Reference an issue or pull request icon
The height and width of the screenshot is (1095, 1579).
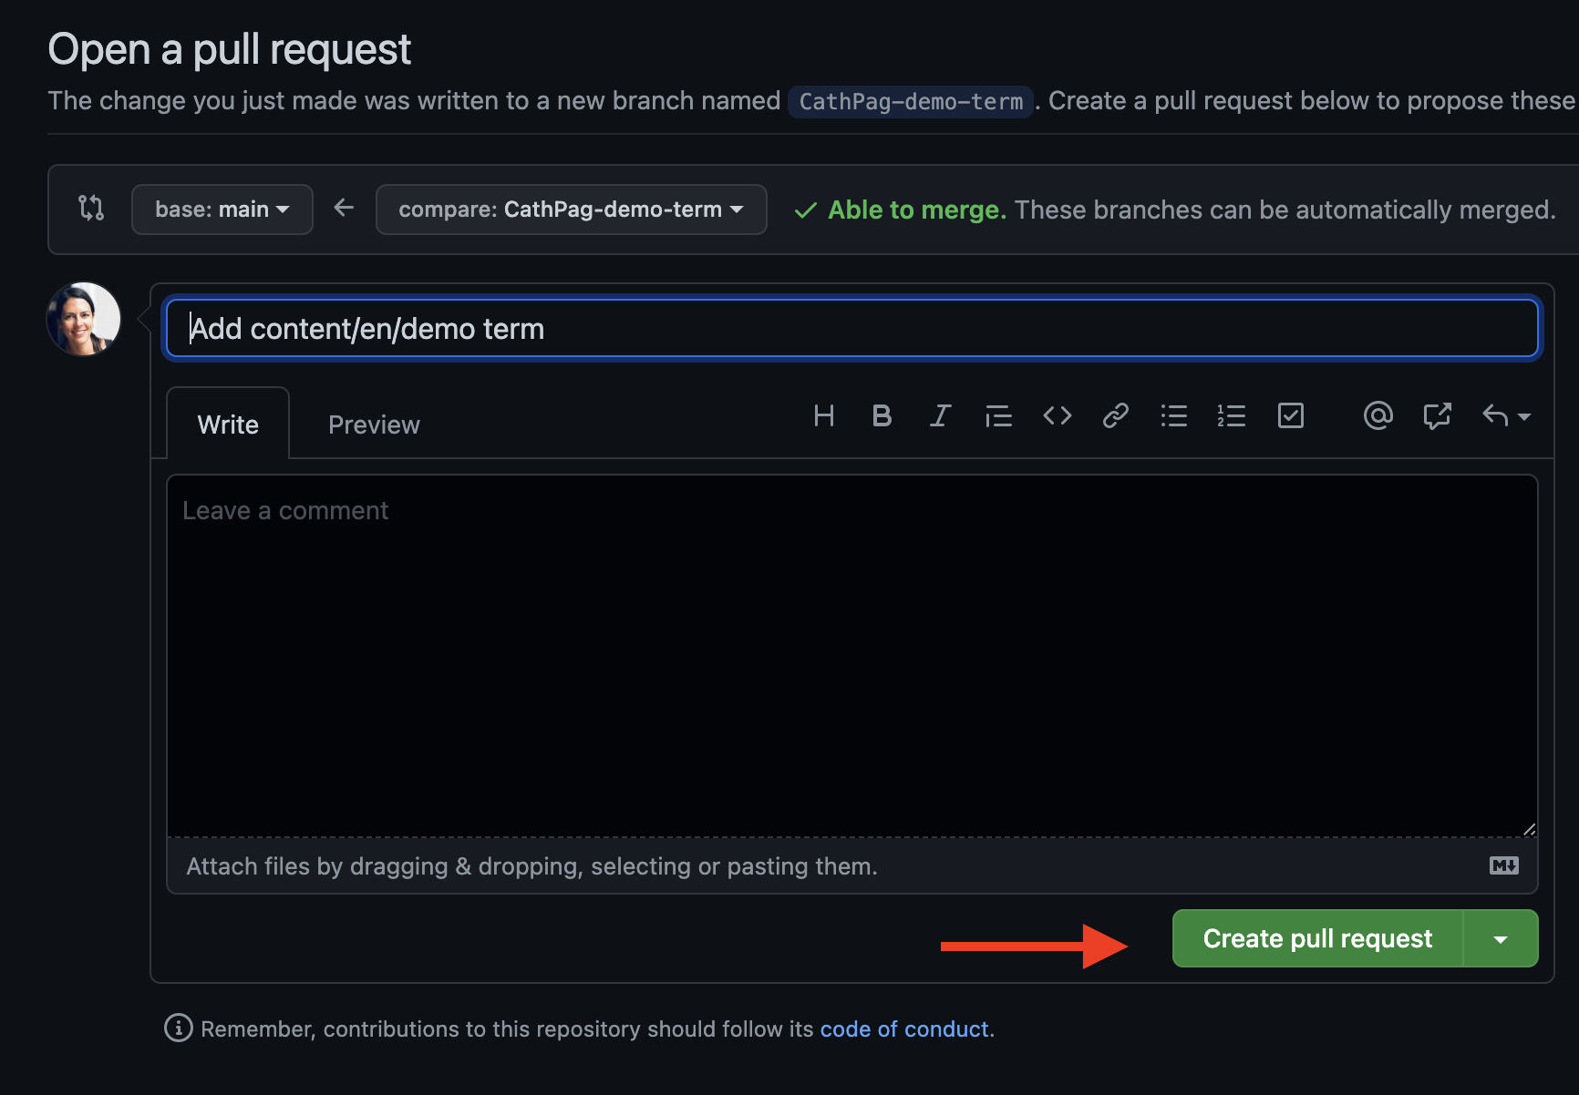click(x=1437, y=416)
